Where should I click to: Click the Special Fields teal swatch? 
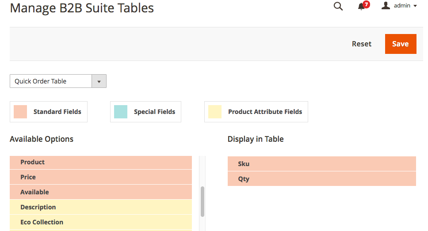point(121,112)
